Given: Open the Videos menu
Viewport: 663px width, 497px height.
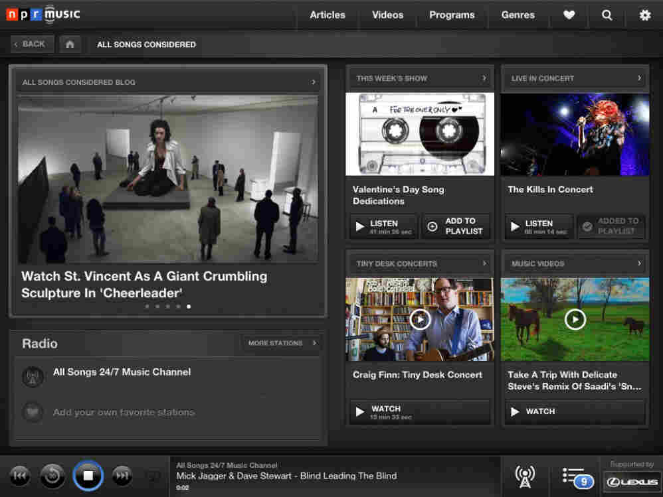Looking at the screenshot, I should [x=387, y=15].
